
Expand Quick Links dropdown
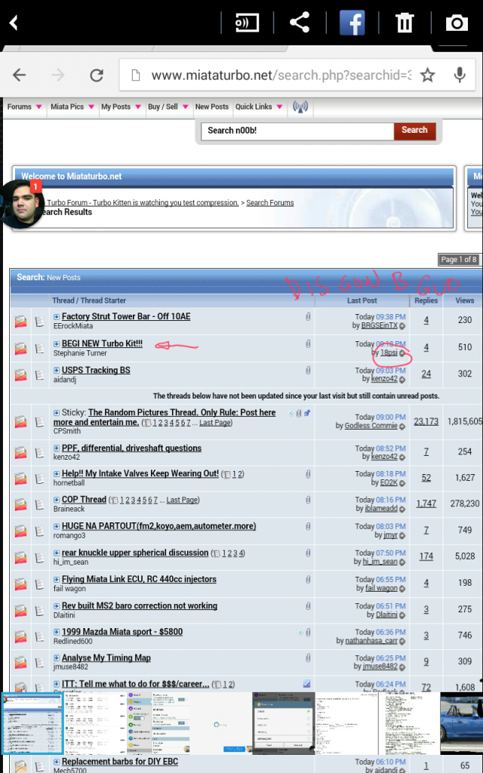coord(279,107)
